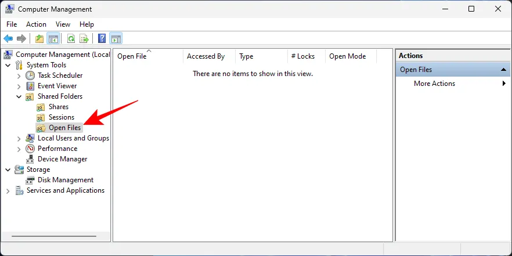
Task: Expand the Local Users and Groups node
Action: pyautogui.click(x=19, y=138)
